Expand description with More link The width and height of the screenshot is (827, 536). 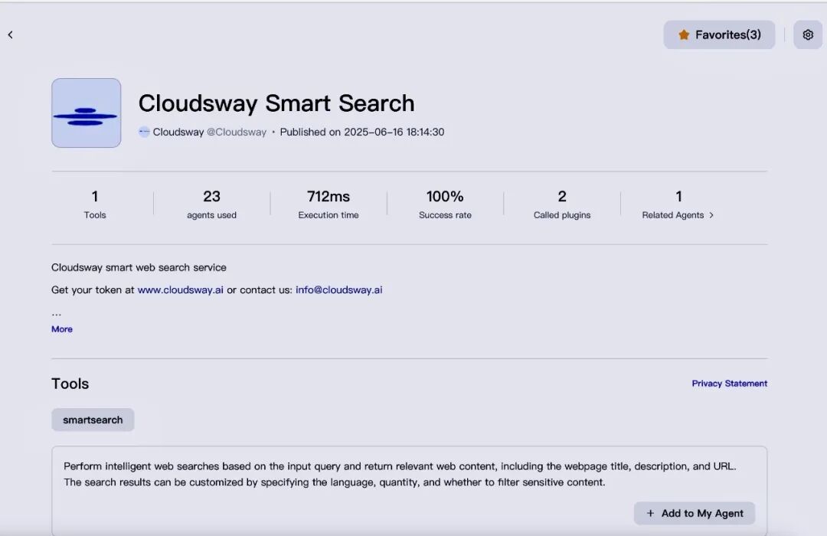click(62, 329)
